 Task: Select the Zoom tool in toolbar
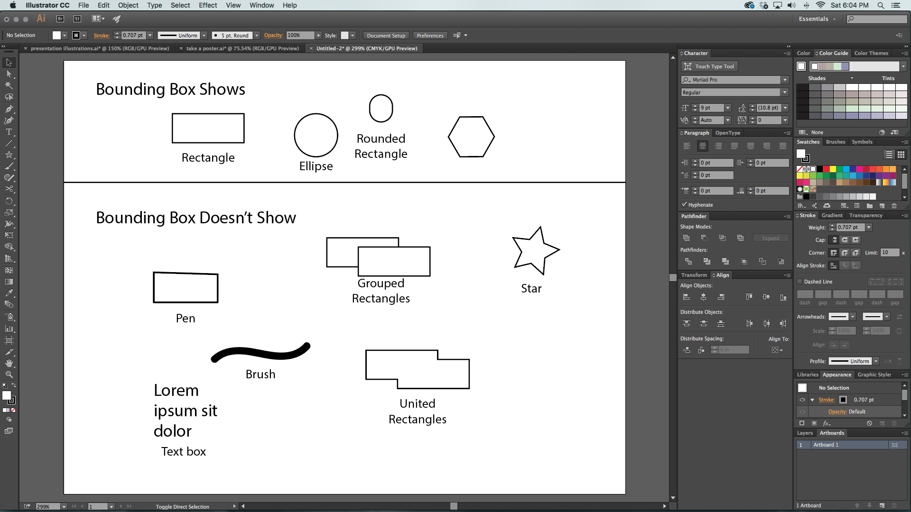pos(9,375)
